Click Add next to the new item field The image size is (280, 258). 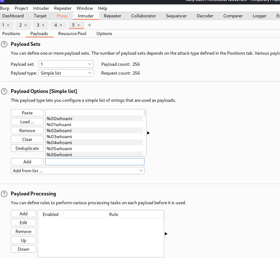(27, 162)
